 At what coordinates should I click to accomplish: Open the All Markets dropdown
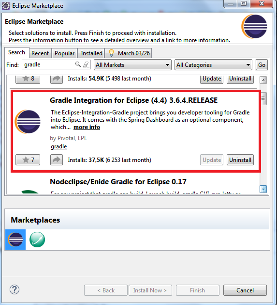[132, 65]
